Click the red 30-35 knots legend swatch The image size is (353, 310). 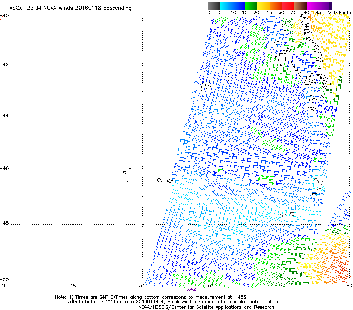(288, 6)
